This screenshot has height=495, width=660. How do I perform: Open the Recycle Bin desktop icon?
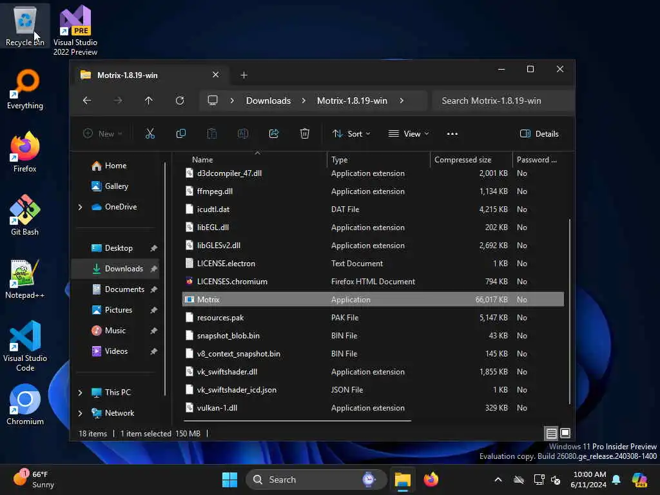(x=25, y=26)
